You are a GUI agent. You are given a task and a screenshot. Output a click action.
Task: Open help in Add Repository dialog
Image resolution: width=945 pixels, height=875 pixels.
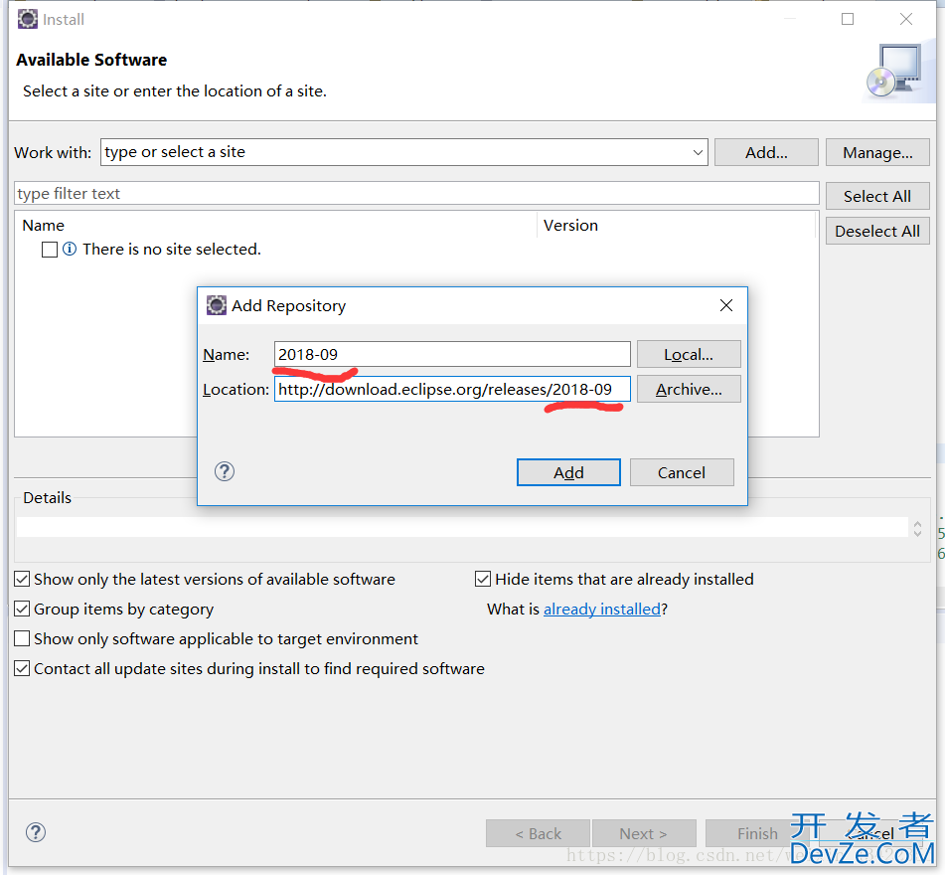coord(225,471)
